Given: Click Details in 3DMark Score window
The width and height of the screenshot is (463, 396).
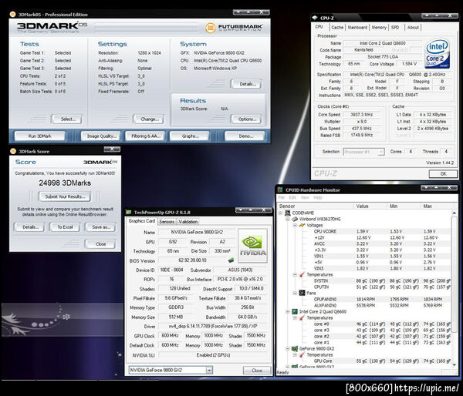Looking at the screenshot, I should click(x=29, y=227).
